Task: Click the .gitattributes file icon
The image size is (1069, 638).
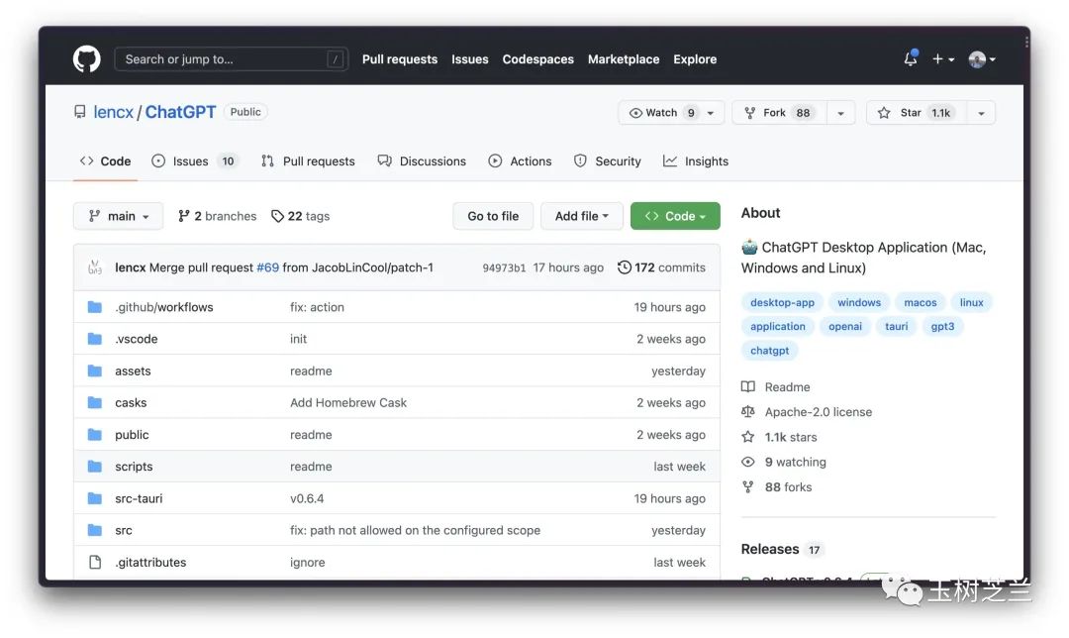Action: (95, 563)
